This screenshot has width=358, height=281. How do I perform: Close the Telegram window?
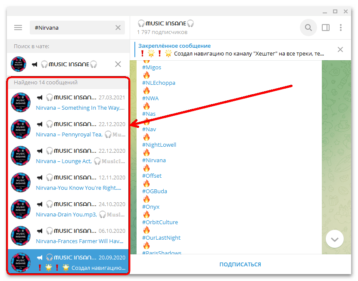coord(346,12)
